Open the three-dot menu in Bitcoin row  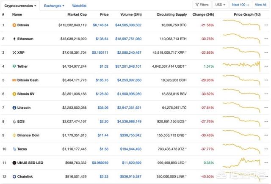click(x=266, y=25)
